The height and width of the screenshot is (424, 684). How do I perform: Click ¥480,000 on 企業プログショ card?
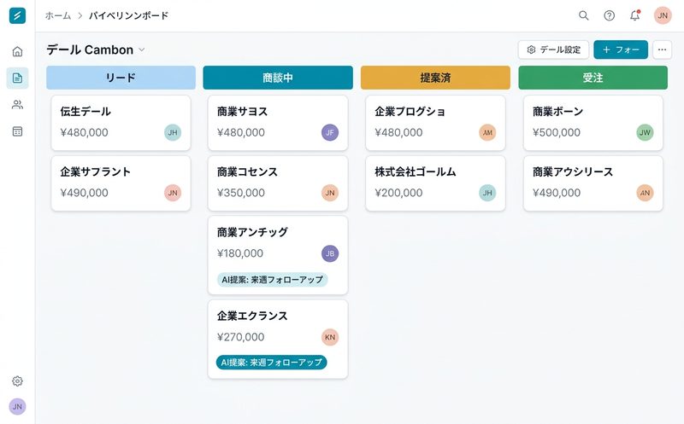(x=398, y=132)
